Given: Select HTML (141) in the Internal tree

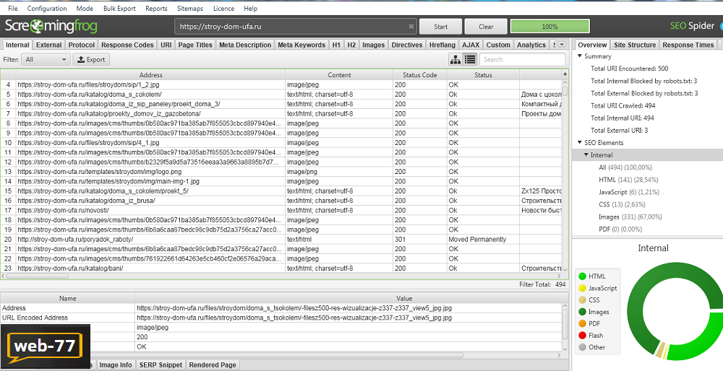Looking at the screenshot, I should pos(628,180).
